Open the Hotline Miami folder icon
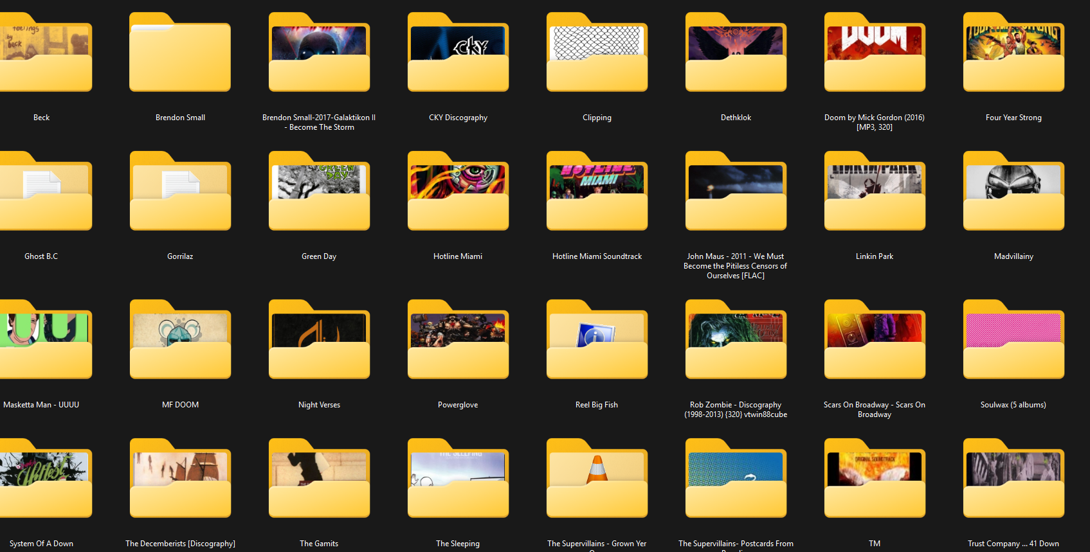This screenshot has width=1090, height=552. [458, 191]
